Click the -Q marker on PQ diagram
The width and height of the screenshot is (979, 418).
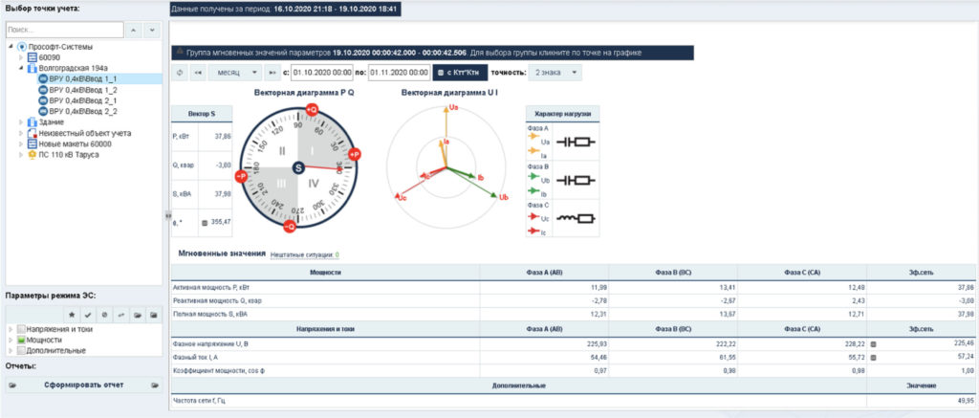[x=289, y=227]
